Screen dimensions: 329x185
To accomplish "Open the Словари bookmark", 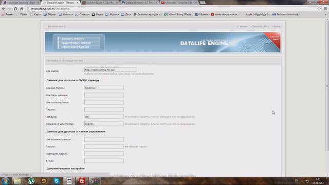I will (x=82, y=14).
